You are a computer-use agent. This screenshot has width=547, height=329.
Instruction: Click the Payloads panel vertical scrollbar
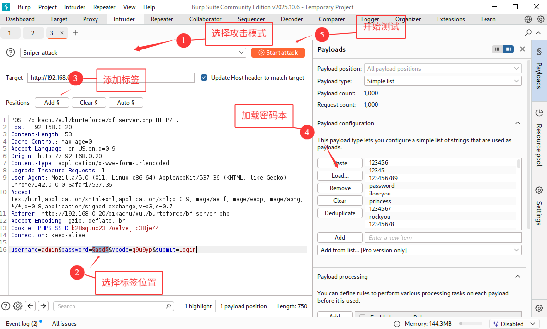(529, 144)
